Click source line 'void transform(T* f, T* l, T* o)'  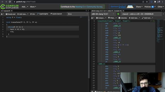22,22
